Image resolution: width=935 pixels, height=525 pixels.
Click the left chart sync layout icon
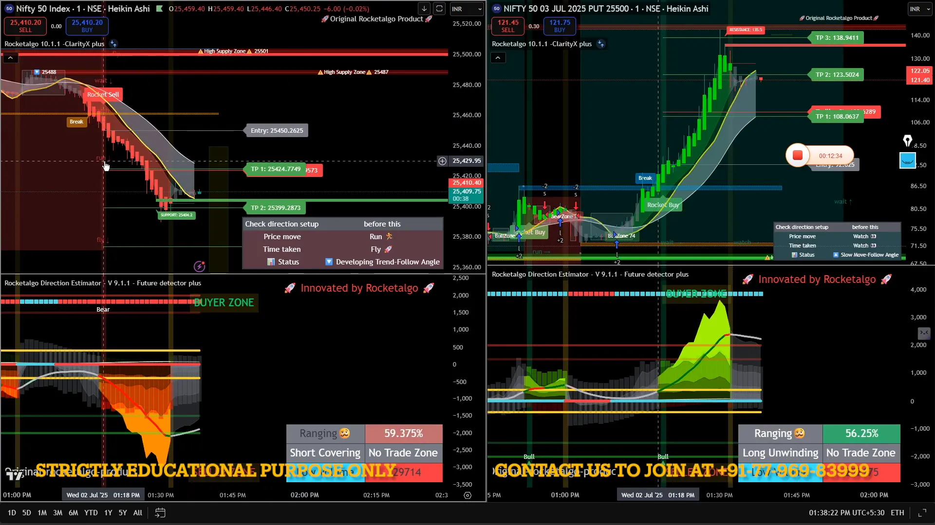[439, 9]
